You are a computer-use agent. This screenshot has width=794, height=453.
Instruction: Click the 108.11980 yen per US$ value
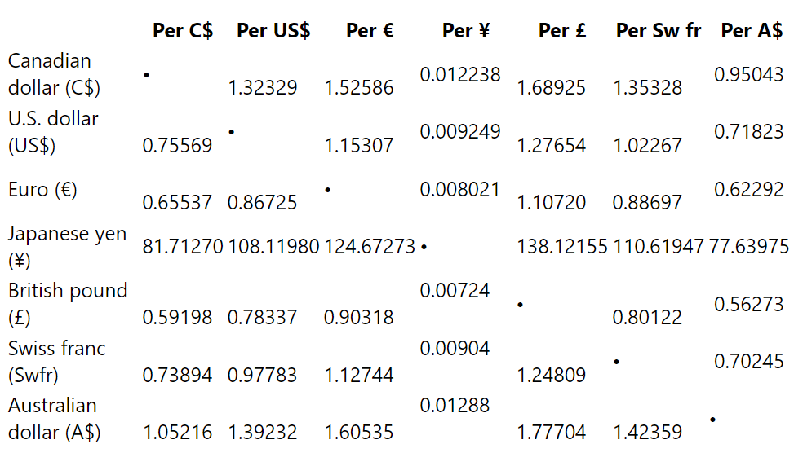[x=273, y=247]
